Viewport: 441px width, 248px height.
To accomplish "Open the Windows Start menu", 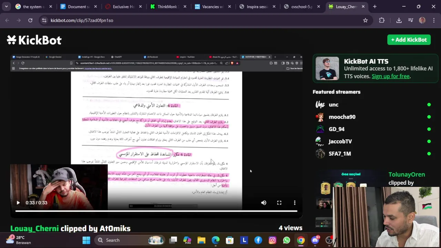I will pyautogui.click(x=86, y=240).
